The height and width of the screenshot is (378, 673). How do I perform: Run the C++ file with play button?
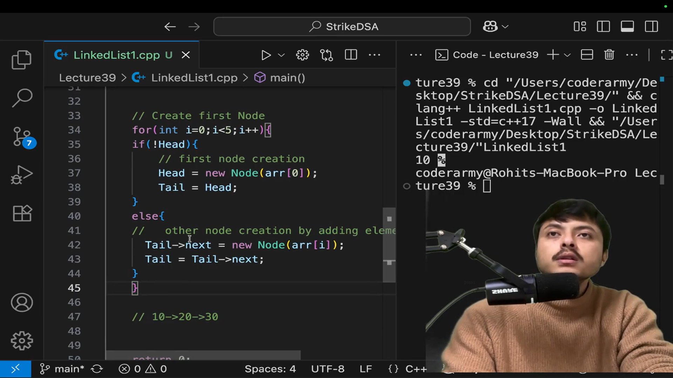click(x=266, y=55)
